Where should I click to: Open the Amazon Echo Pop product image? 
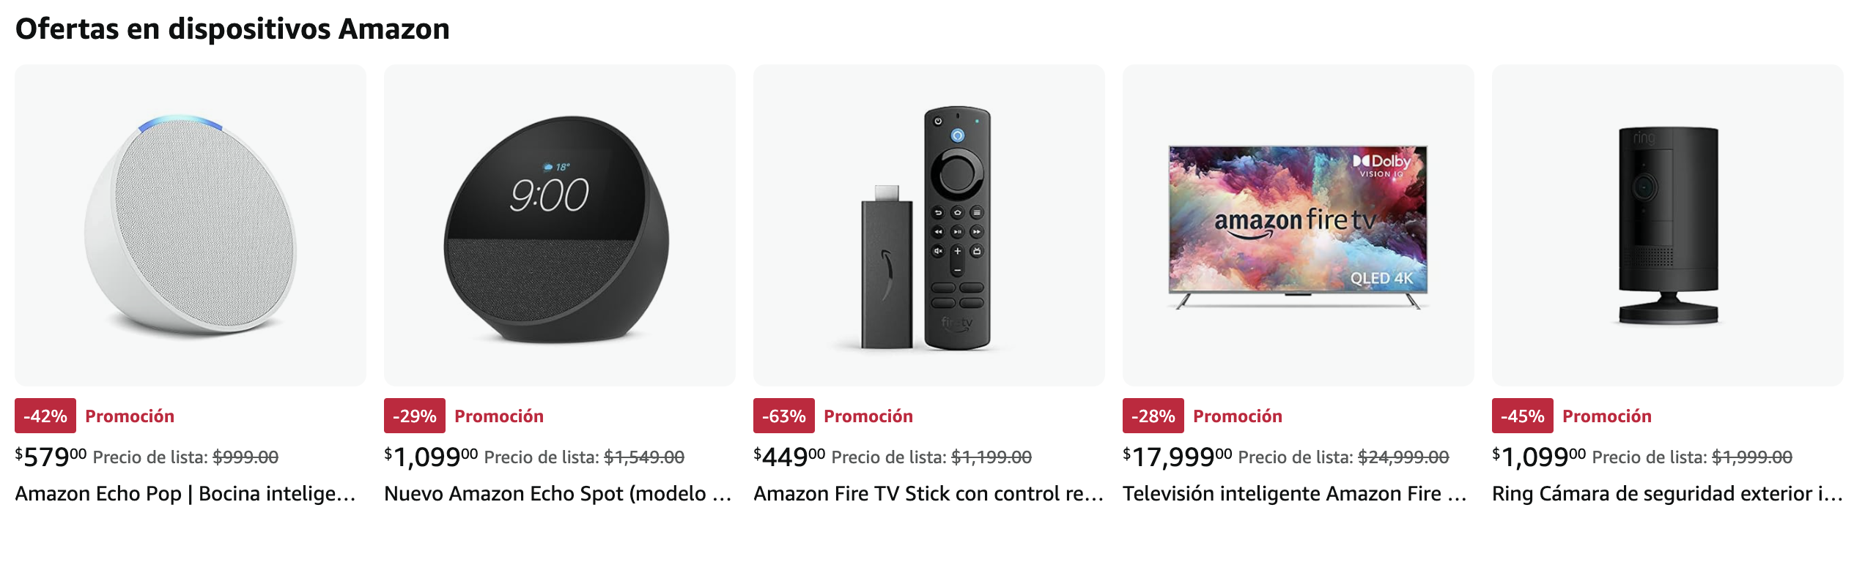pyautogui.click(x=191, y=225)
